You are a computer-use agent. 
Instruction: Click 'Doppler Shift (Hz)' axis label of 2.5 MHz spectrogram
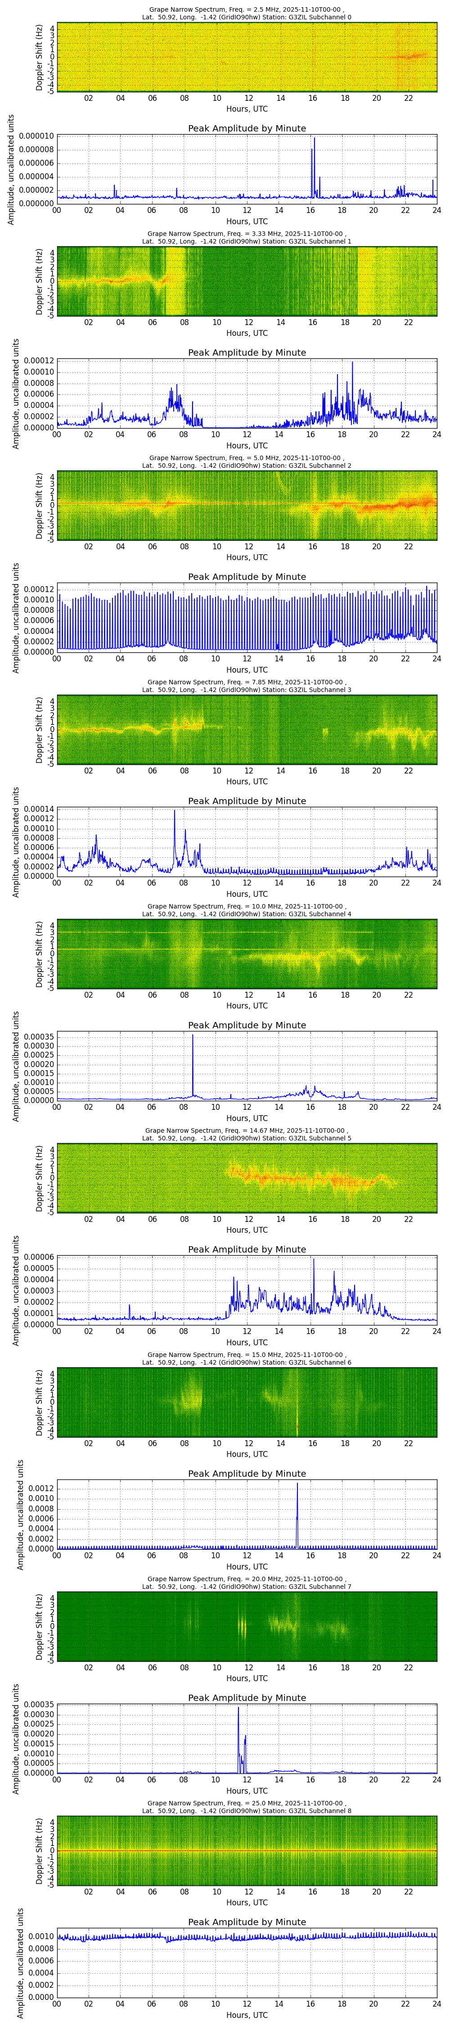(39, 58)
